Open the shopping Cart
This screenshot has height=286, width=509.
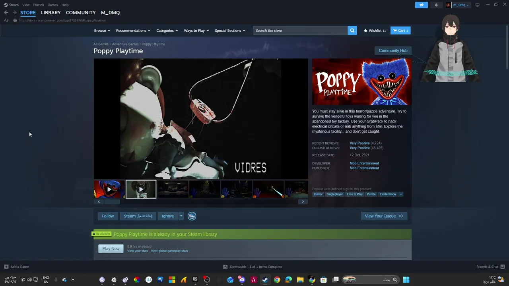(400, 31)
